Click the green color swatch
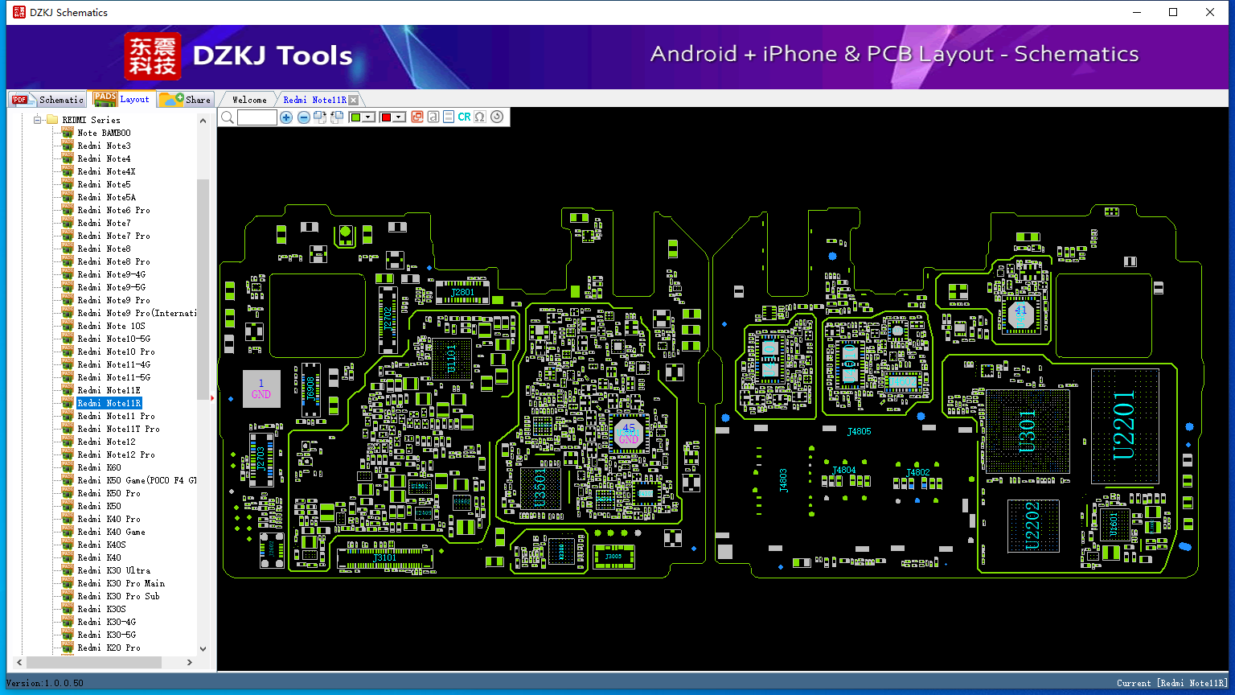Viewport: 1235px width, 695px height. [356, 117]
